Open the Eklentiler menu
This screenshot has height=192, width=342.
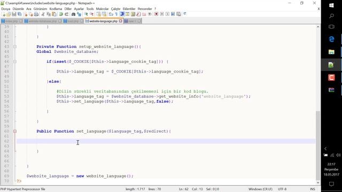[129, 9]
